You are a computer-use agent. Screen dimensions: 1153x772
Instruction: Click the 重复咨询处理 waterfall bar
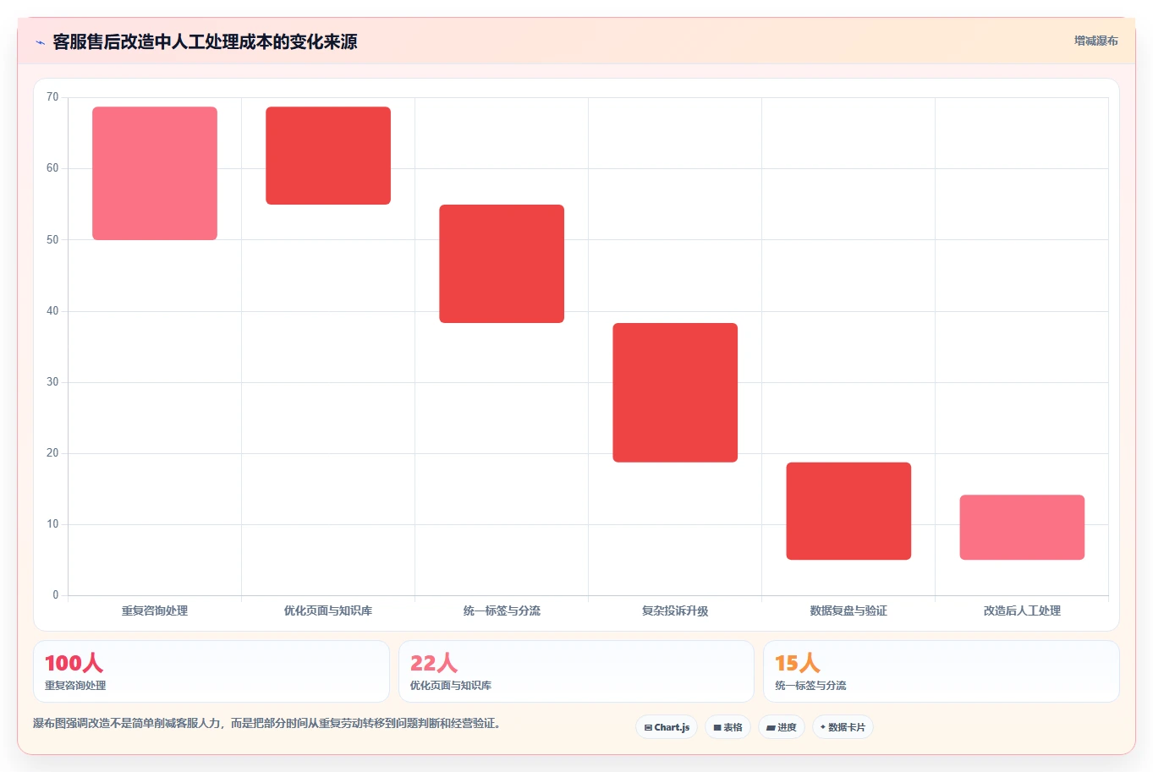155,173
